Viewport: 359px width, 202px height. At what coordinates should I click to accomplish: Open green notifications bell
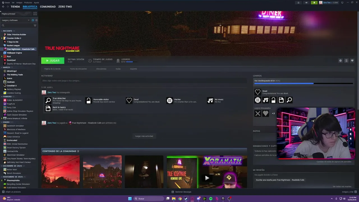click(314, 3)
